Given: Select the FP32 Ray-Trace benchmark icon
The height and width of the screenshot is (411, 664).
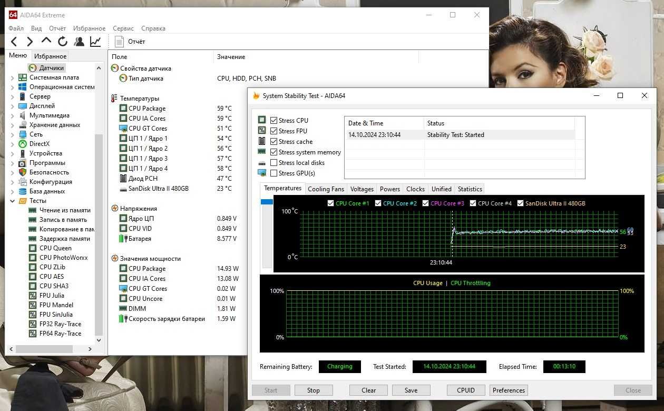Looking at the screenshot, I should tap(33, 324).
